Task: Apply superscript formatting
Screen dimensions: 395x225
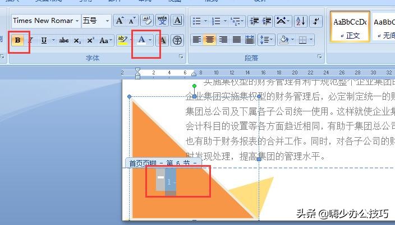Action: coord(90,40)
